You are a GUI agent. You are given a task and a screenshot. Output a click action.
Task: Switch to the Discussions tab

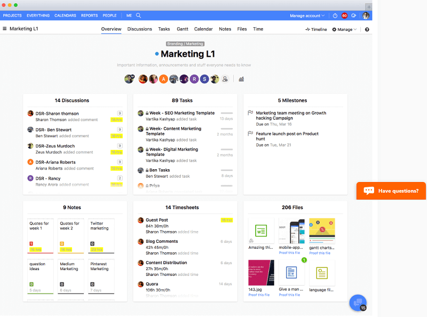[140, 29]
